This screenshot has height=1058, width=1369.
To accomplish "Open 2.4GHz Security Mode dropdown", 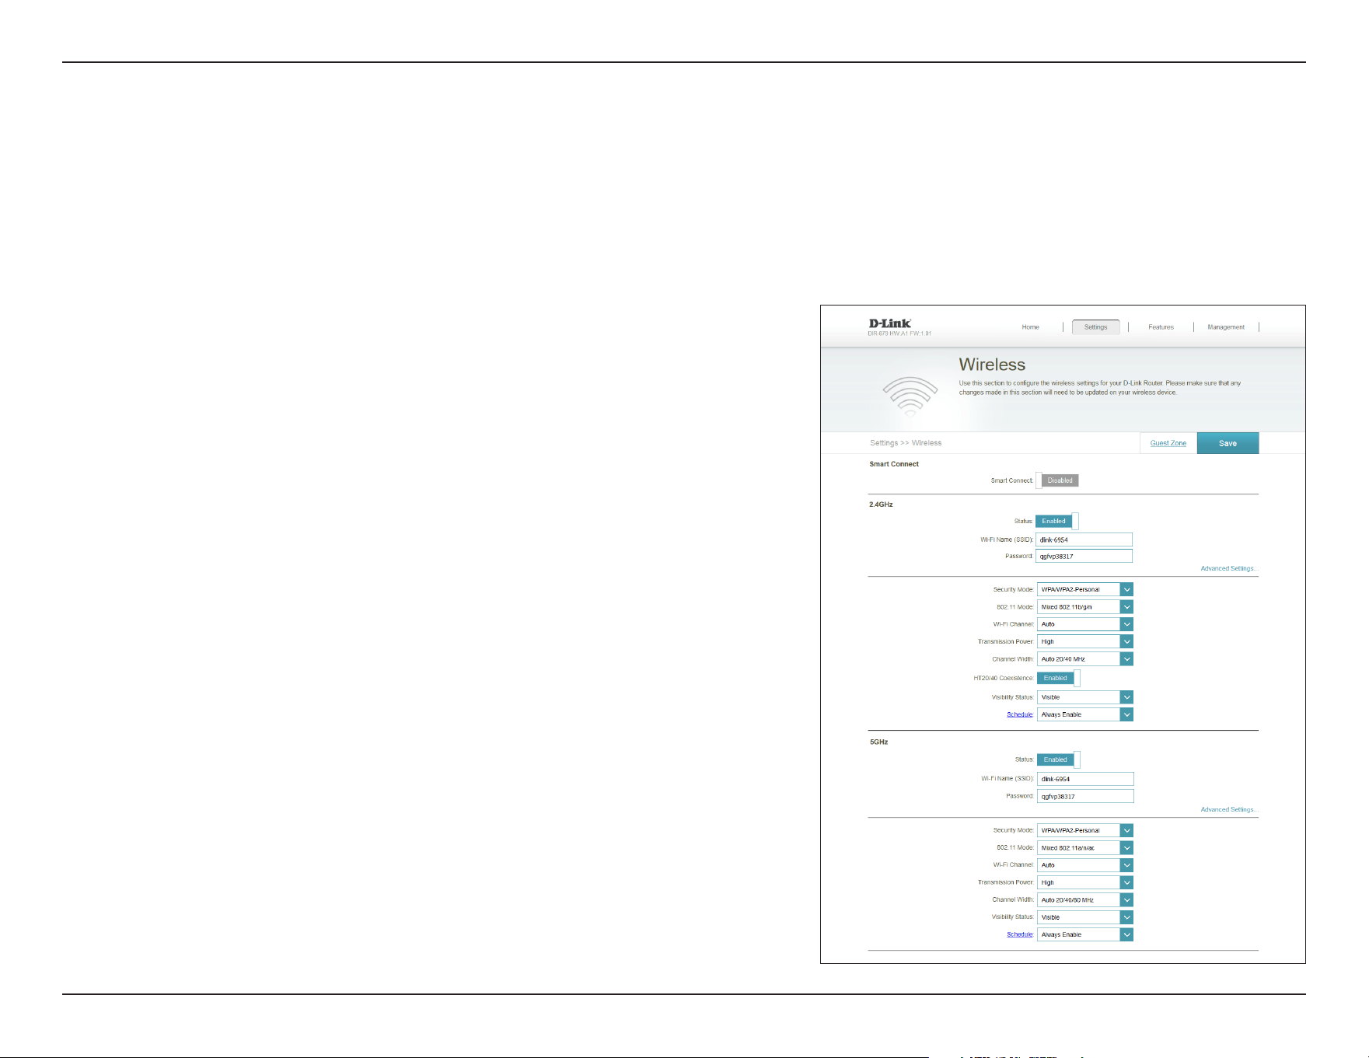I will click(x=1085, y=589).
